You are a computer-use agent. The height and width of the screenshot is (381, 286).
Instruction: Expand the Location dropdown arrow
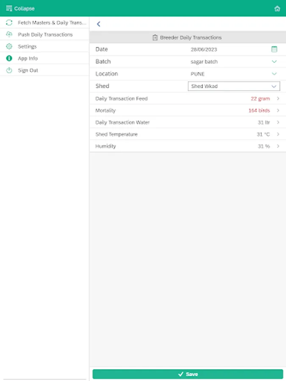274,74
